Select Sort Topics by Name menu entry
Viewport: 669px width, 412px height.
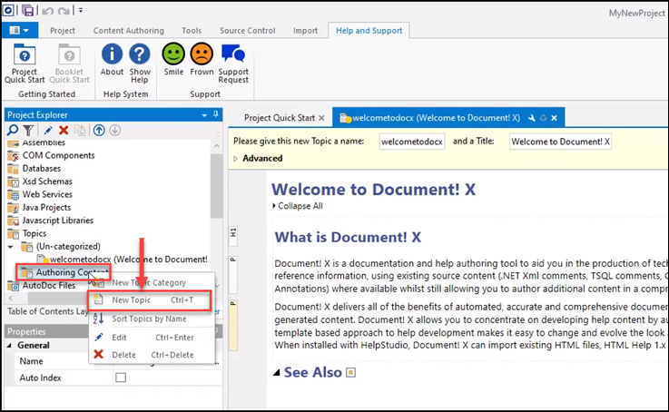[149, 319]
